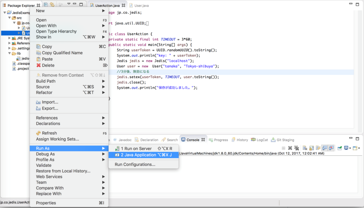
Task: Open the Display Selected Console dropdown
Action: pos(350,148)
